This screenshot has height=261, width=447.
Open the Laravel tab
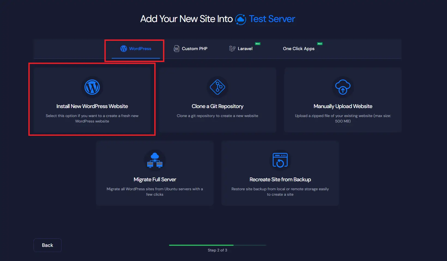tap(241, 49)
